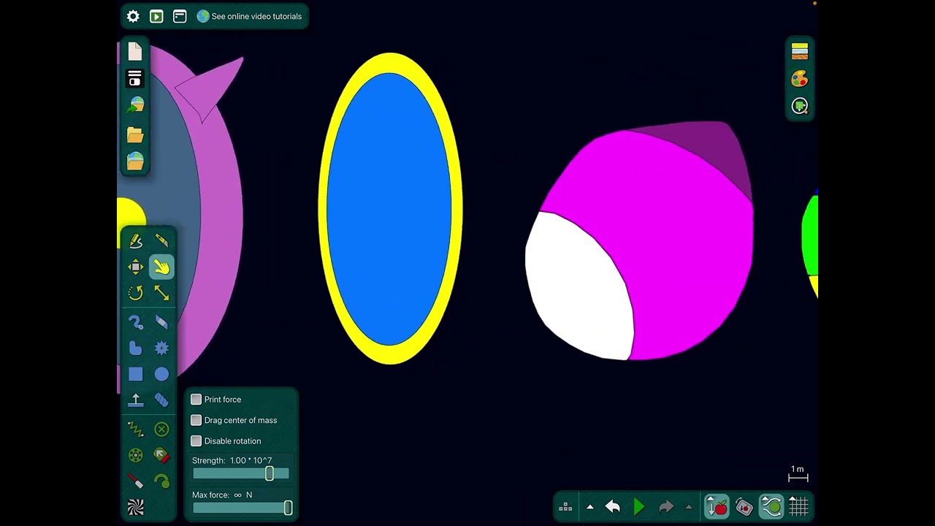Select the Chain tool
The width and height of the screenshot is (935, 526).
(x=161, y=400)
